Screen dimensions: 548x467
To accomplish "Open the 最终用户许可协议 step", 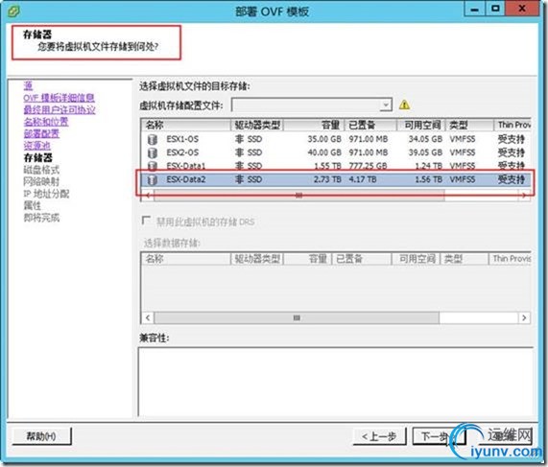I will pyautogui.click(x=60, y=109).
